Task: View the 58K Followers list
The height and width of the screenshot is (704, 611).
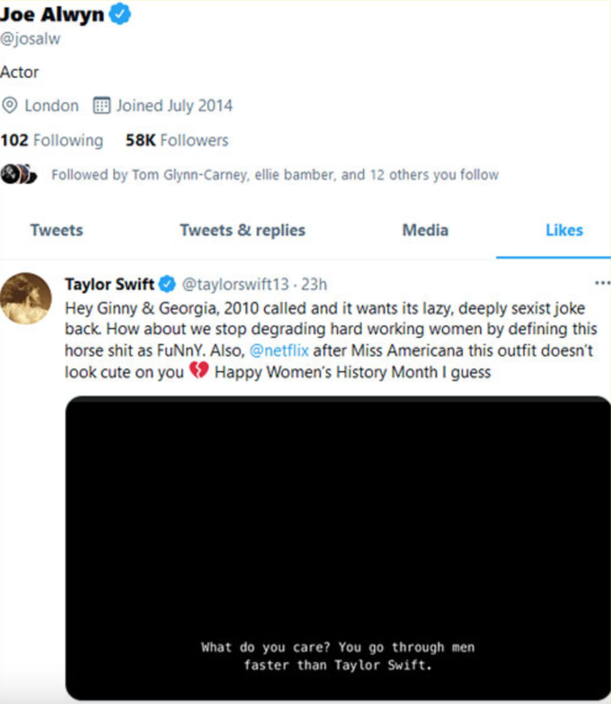Action: pos(177,140)
